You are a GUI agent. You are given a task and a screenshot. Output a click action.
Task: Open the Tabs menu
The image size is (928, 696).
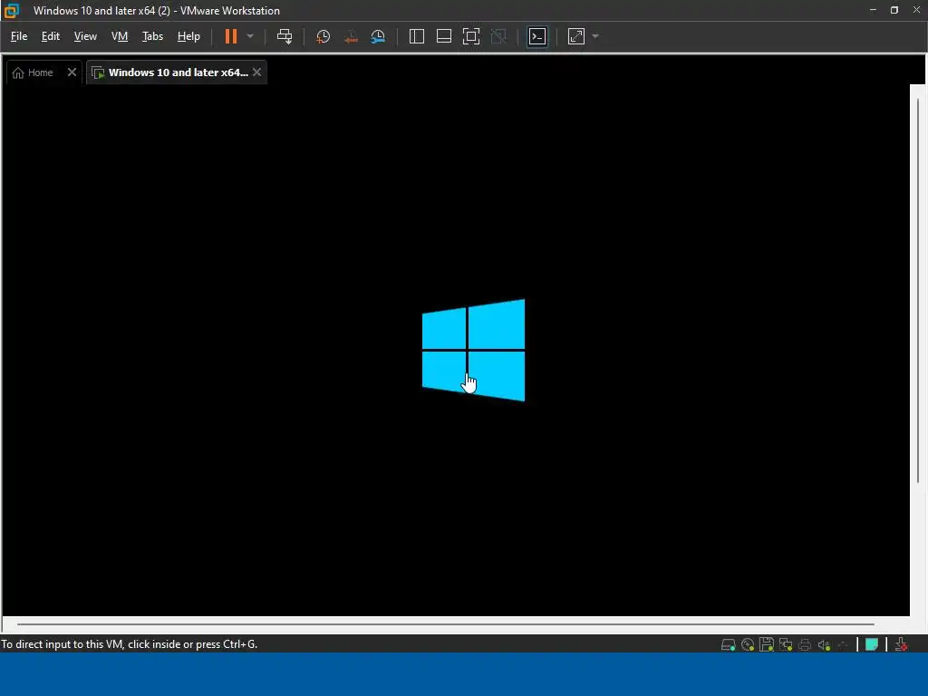(152, 36)
